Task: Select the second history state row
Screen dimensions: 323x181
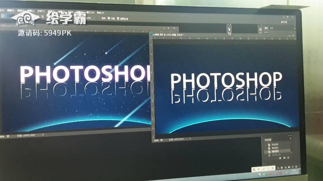Action: point(277,148)
